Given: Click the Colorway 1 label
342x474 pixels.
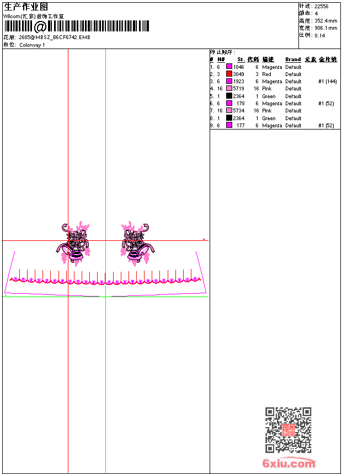Looking at the screenshot, I should 32,45.
